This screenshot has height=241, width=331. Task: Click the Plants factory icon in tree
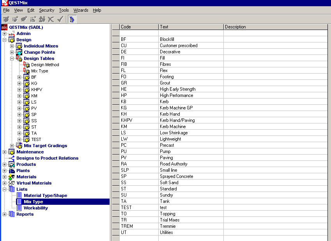12,171
